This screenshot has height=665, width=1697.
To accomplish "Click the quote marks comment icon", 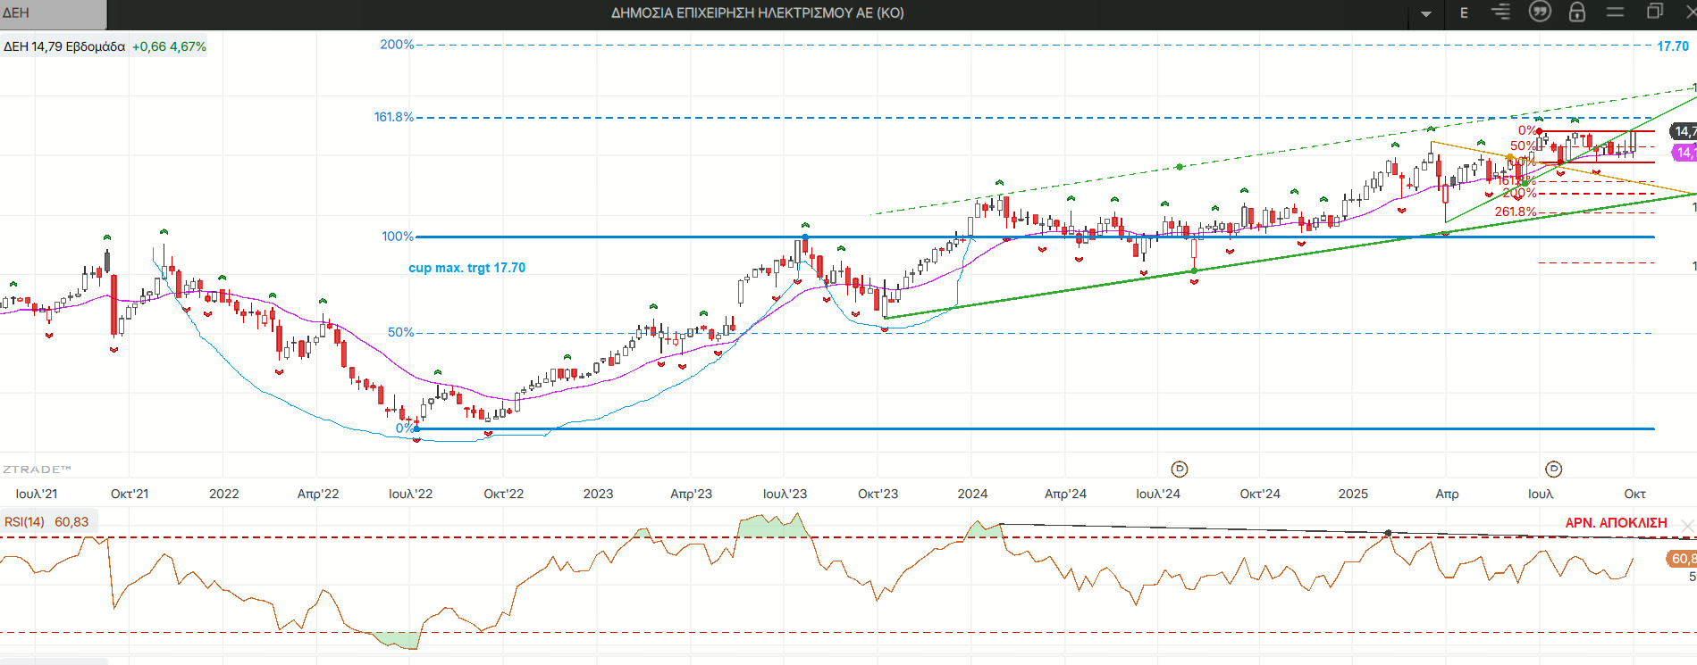I will 1540,12.
